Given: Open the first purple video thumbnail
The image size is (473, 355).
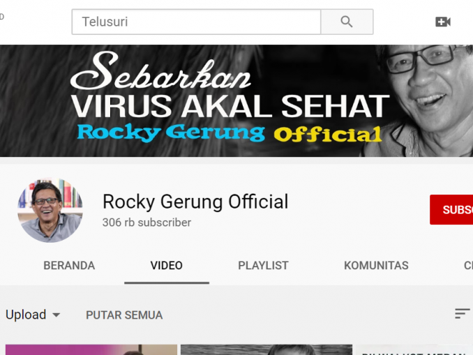Looking at the screenshot, I should point(91,350).
